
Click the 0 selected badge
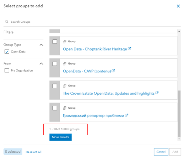point(13,151)
